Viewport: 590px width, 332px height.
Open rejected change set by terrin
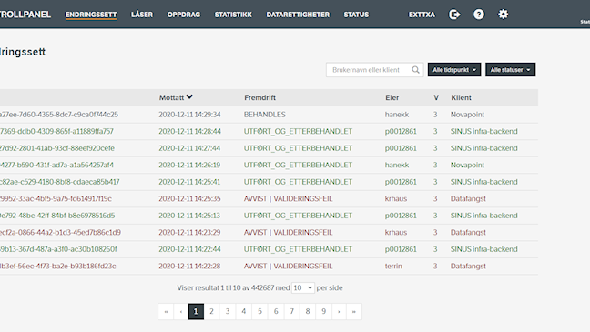[269, 267]
